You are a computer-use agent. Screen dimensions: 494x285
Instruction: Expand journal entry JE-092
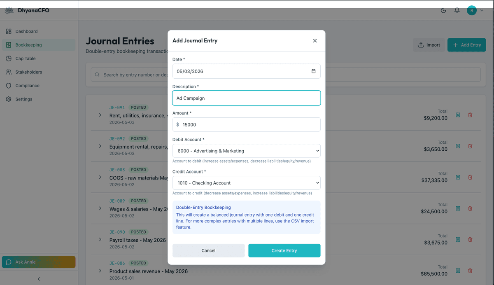(100, 146)
